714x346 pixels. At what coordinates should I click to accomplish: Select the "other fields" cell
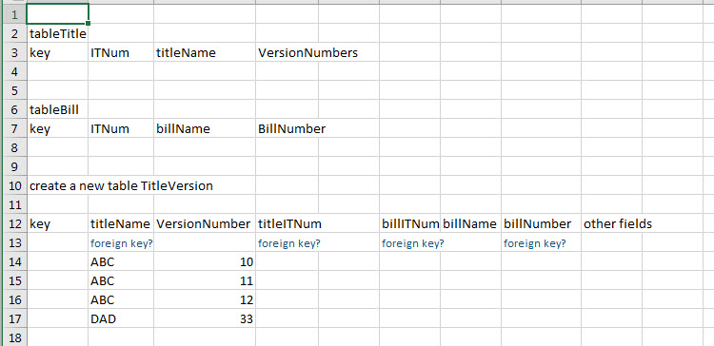coord(611,223)
